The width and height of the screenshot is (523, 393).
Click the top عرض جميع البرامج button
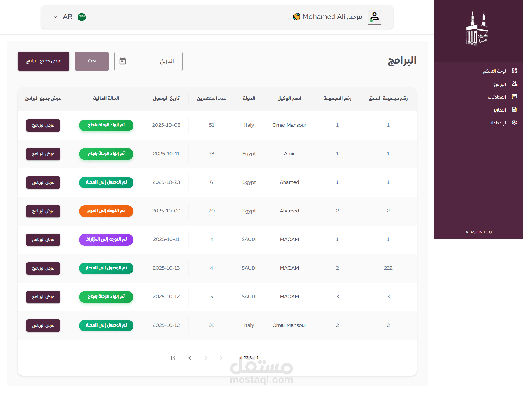[x=44, y=61]
